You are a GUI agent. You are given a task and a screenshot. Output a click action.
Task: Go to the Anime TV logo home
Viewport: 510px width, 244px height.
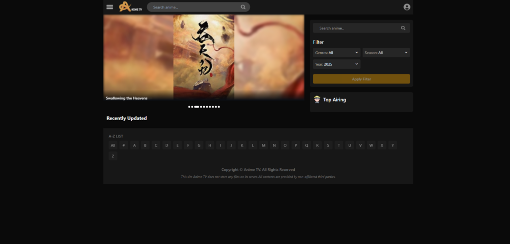(130, 7)
